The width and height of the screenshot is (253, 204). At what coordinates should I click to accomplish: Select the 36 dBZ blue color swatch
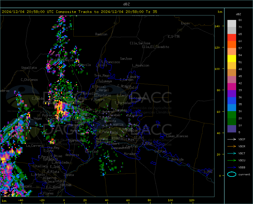click(x=232, y=101)
